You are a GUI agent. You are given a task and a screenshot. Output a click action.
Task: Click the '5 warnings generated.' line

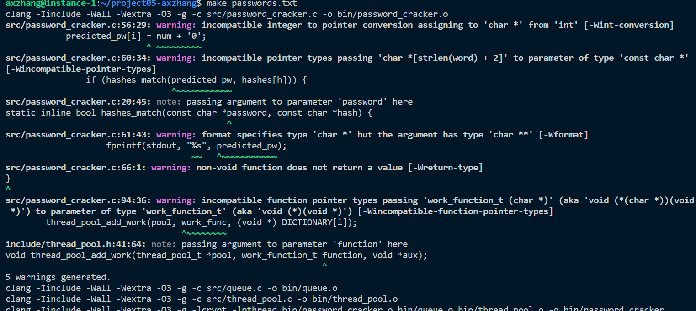coord(58,277)
